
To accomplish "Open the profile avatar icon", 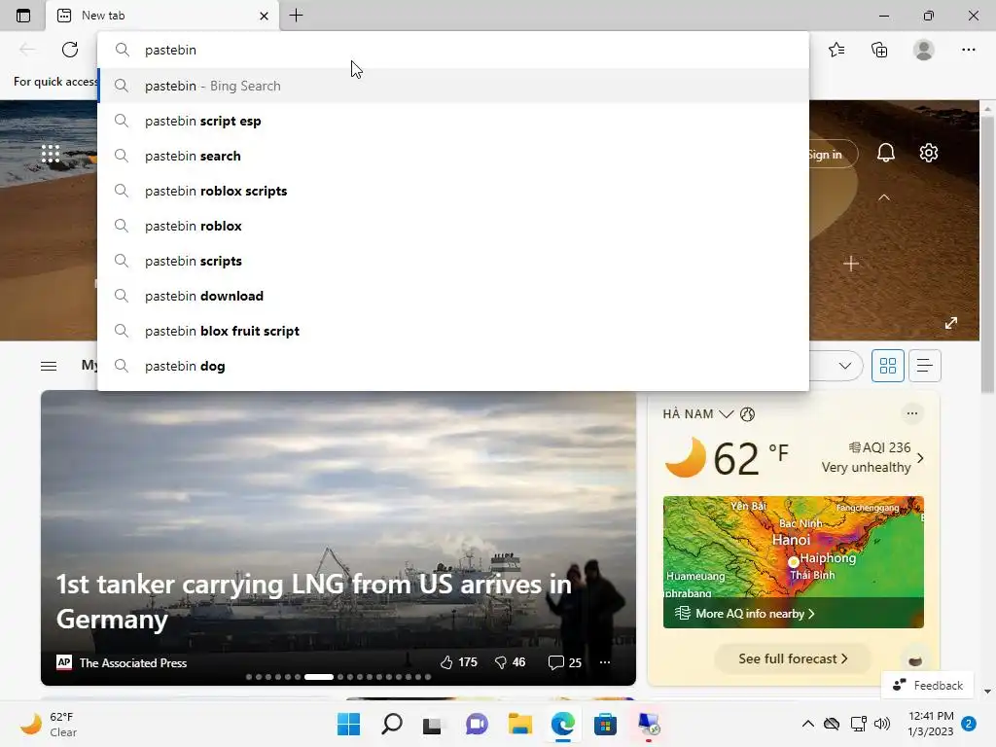I will point(924,50).
